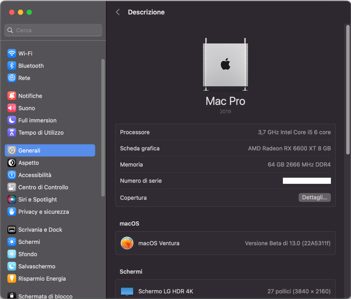Select the Sfondo flower icon
Viewport: 351px width, 299px height.
pos(12,254)
